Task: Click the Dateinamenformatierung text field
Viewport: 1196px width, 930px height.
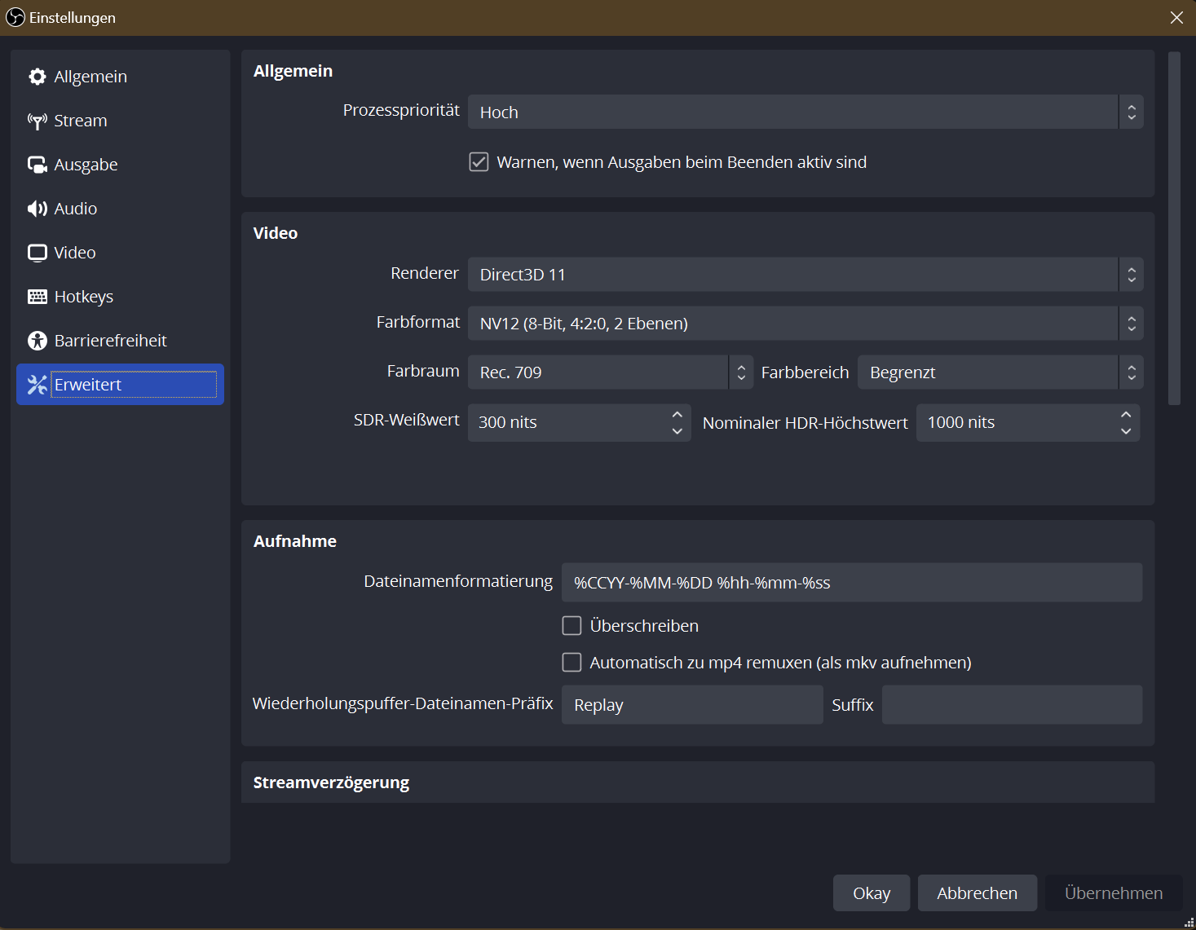Action: (852, 583)
